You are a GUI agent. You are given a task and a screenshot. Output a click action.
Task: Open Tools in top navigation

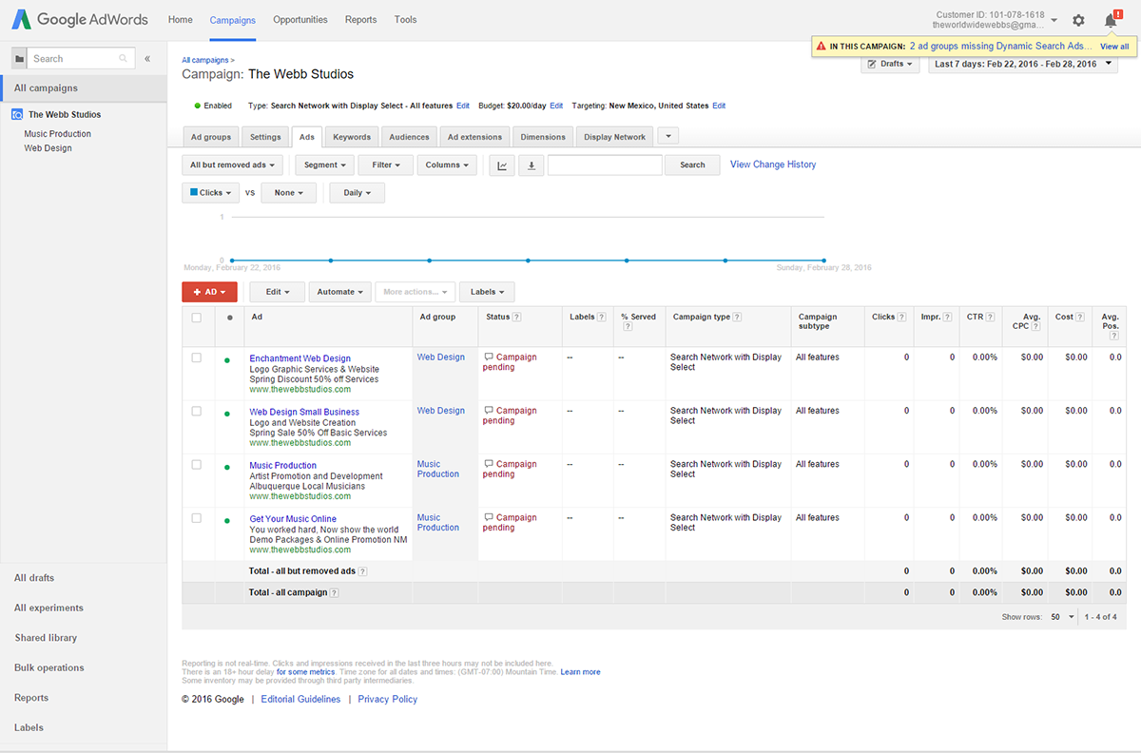[405, 20]
